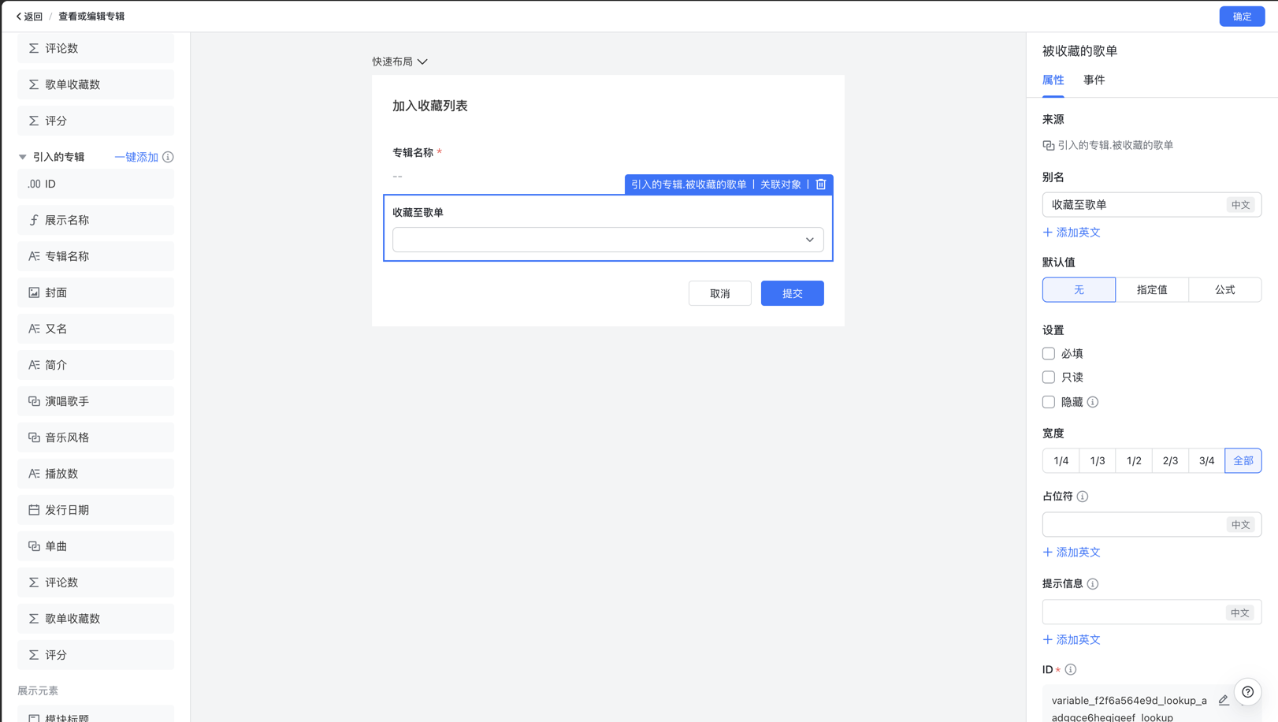Switch to the 属性 tab
Image resolution: width=1278 pixels, height=722 pixels.
1053,80
